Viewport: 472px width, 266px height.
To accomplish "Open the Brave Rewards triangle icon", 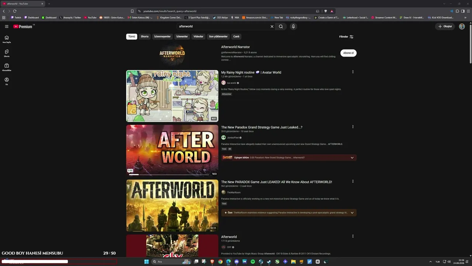I will (332, 11).
